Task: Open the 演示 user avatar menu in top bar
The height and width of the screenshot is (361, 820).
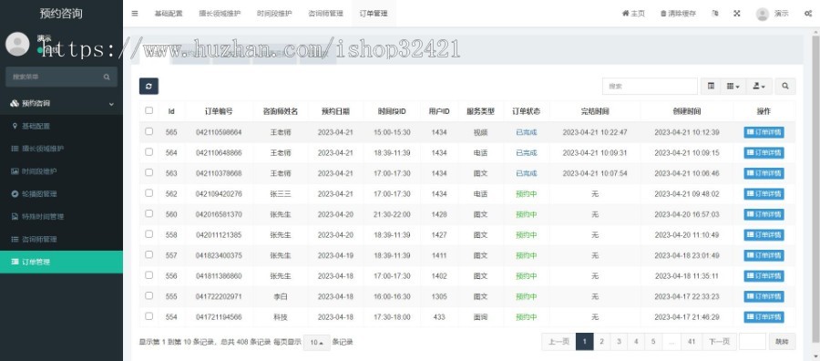Action: coord(772,14)
